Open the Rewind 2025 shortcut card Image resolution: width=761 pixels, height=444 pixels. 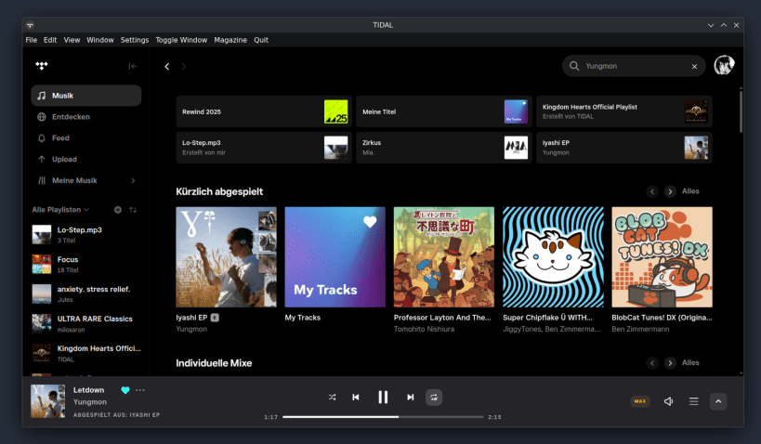coord(264,111)
